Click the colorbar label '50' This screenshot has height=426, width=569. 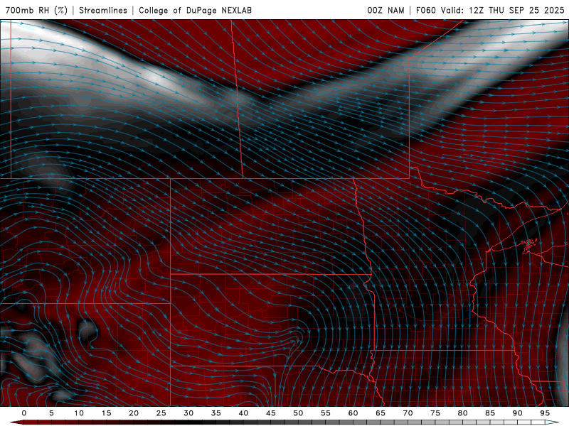(x=298, y=413)
